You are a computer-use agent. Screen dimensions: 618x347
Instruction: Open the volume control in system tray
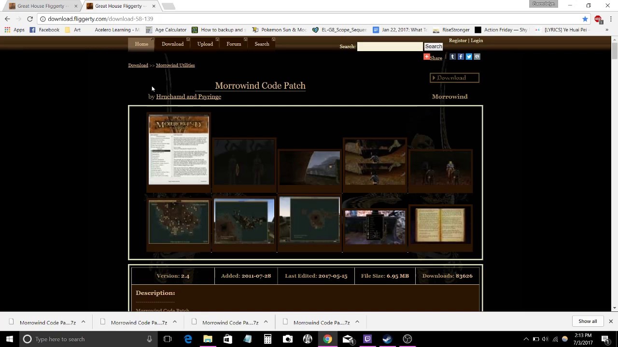pyautogui.click(x=545, y=339)
